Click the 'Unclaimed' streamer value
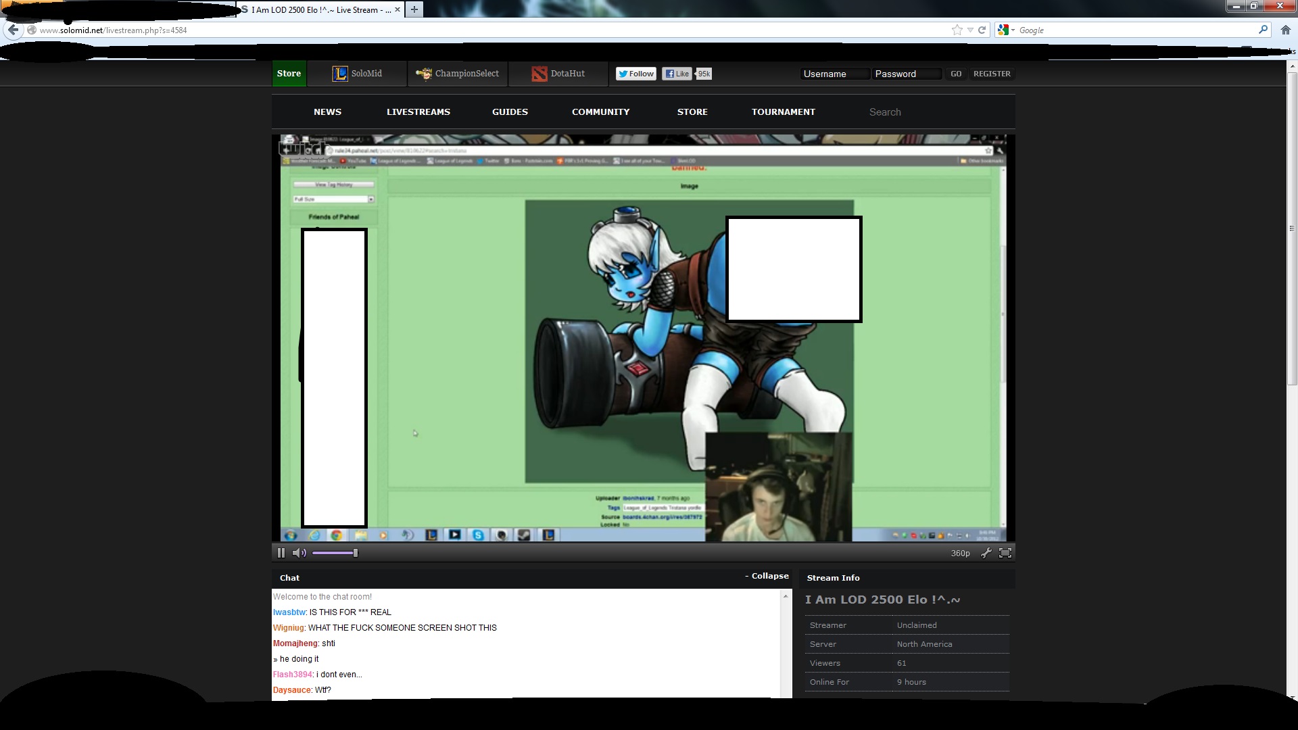The width and height of the screenshot is (1298, 730). pyautogui.click(x=917, y=625)
